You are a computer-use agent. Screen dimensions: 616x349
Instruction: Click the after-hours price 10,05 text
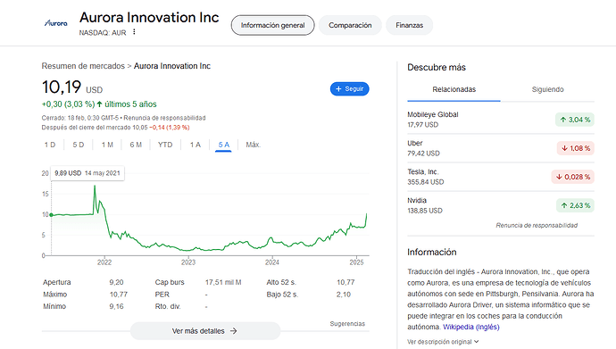pyautogui.click(x=140, y=128)
